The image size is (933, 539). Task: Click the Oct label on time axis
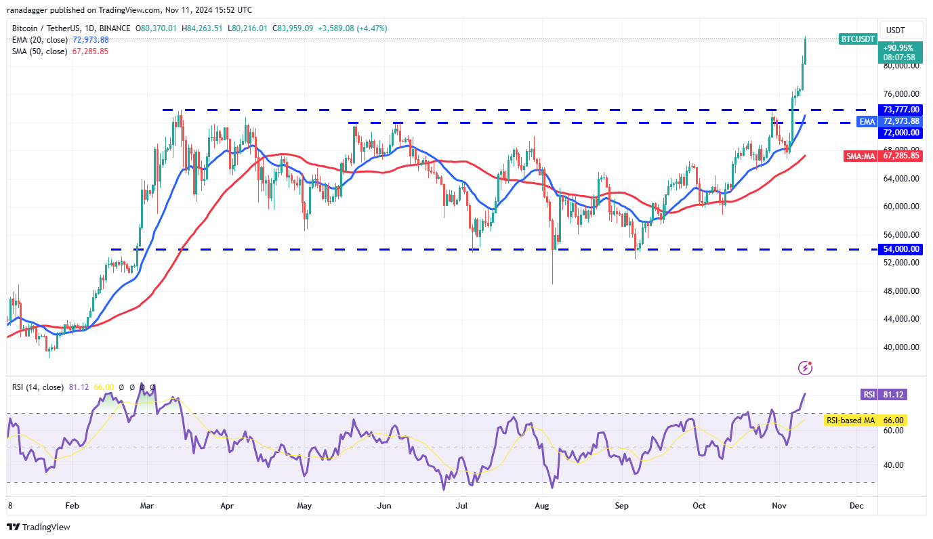click(699, 506)
